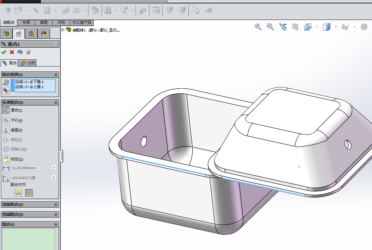The height and width of the screenshot is (250, 372).
Task: Choose the anti-aligned mate alignment button
Action: coord(29,193)
